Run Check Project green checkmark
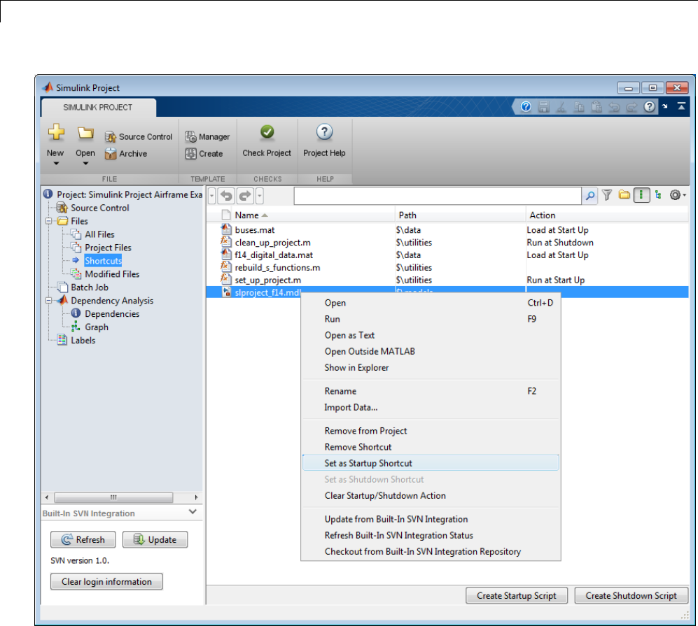The width and height of the screenshot is (698, 626). click(267, 131)
